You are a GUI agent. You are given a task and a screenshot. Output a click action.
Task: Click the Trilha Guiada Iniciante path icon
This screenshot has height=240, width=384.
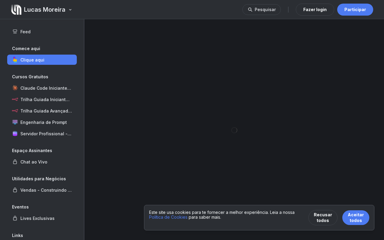tap(15, 99)
